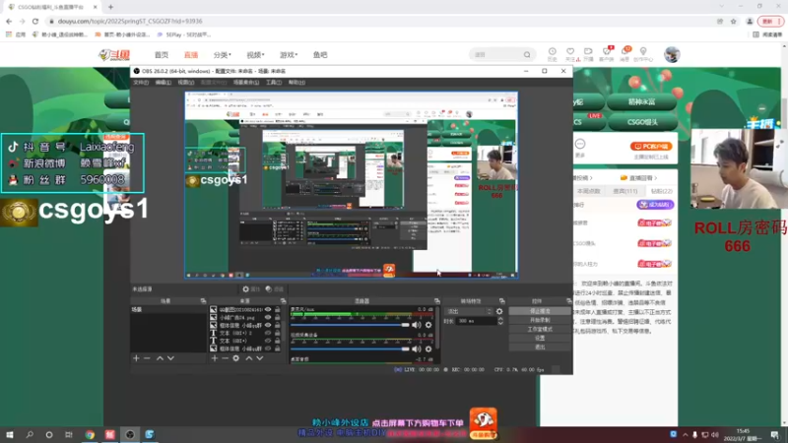
Task: Click OBS 退出 exit button
Action: pos(540,348)
